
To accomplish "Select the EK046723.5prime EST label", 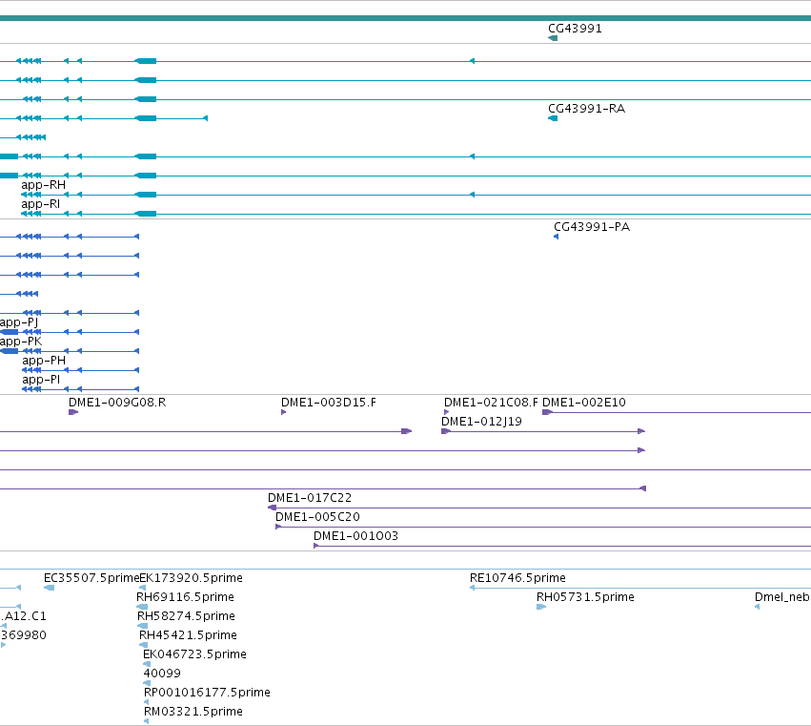I will (x=195, y=654).
